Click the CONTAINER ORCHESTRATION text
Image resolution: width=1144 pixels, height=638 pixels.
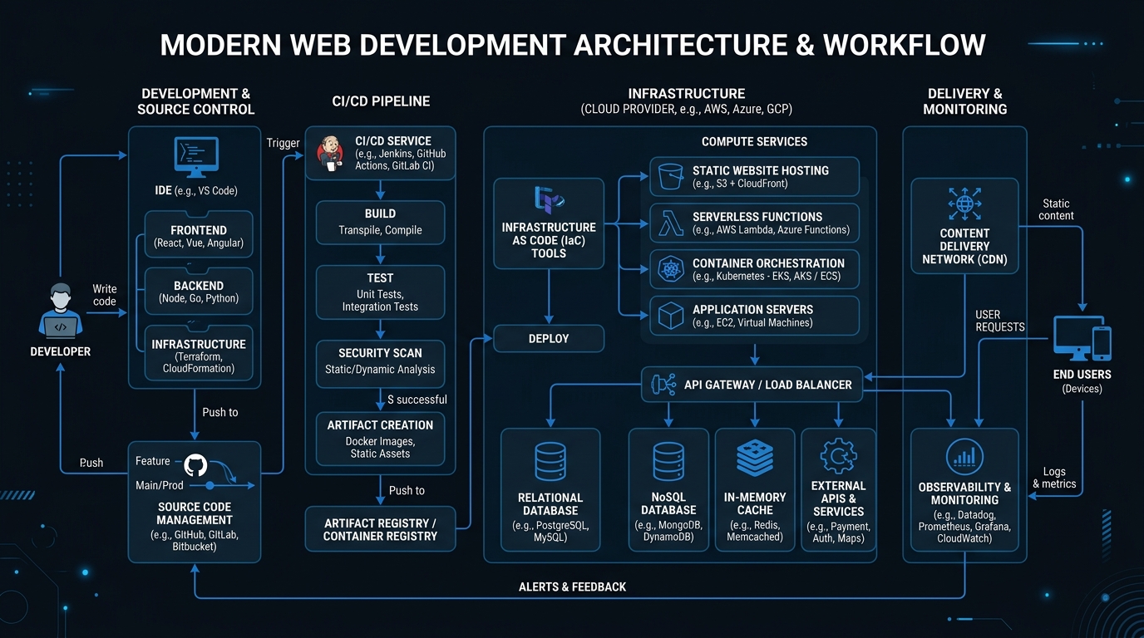(x=769, y=263)
